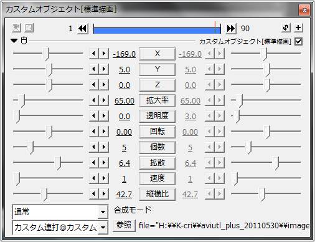
Task: Click the file path parameter text
Action: pyautogui.click(x=223, y=225)
